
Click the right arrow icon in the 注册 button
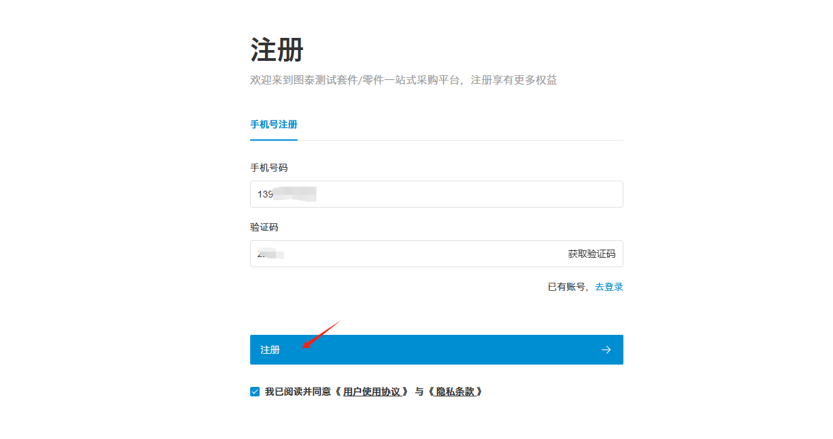[x=606, y=350]
